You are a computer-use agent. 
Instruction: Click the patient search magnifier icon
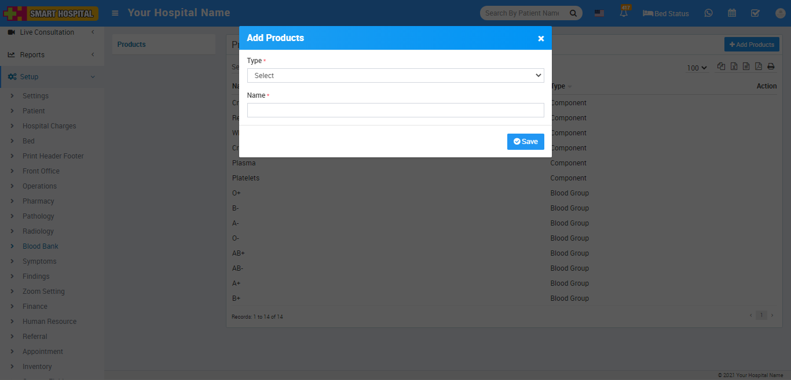pos(573,13)
